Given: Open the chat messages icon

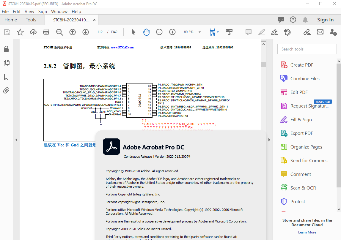Looking at the screenshot, I should click(281, 20).
